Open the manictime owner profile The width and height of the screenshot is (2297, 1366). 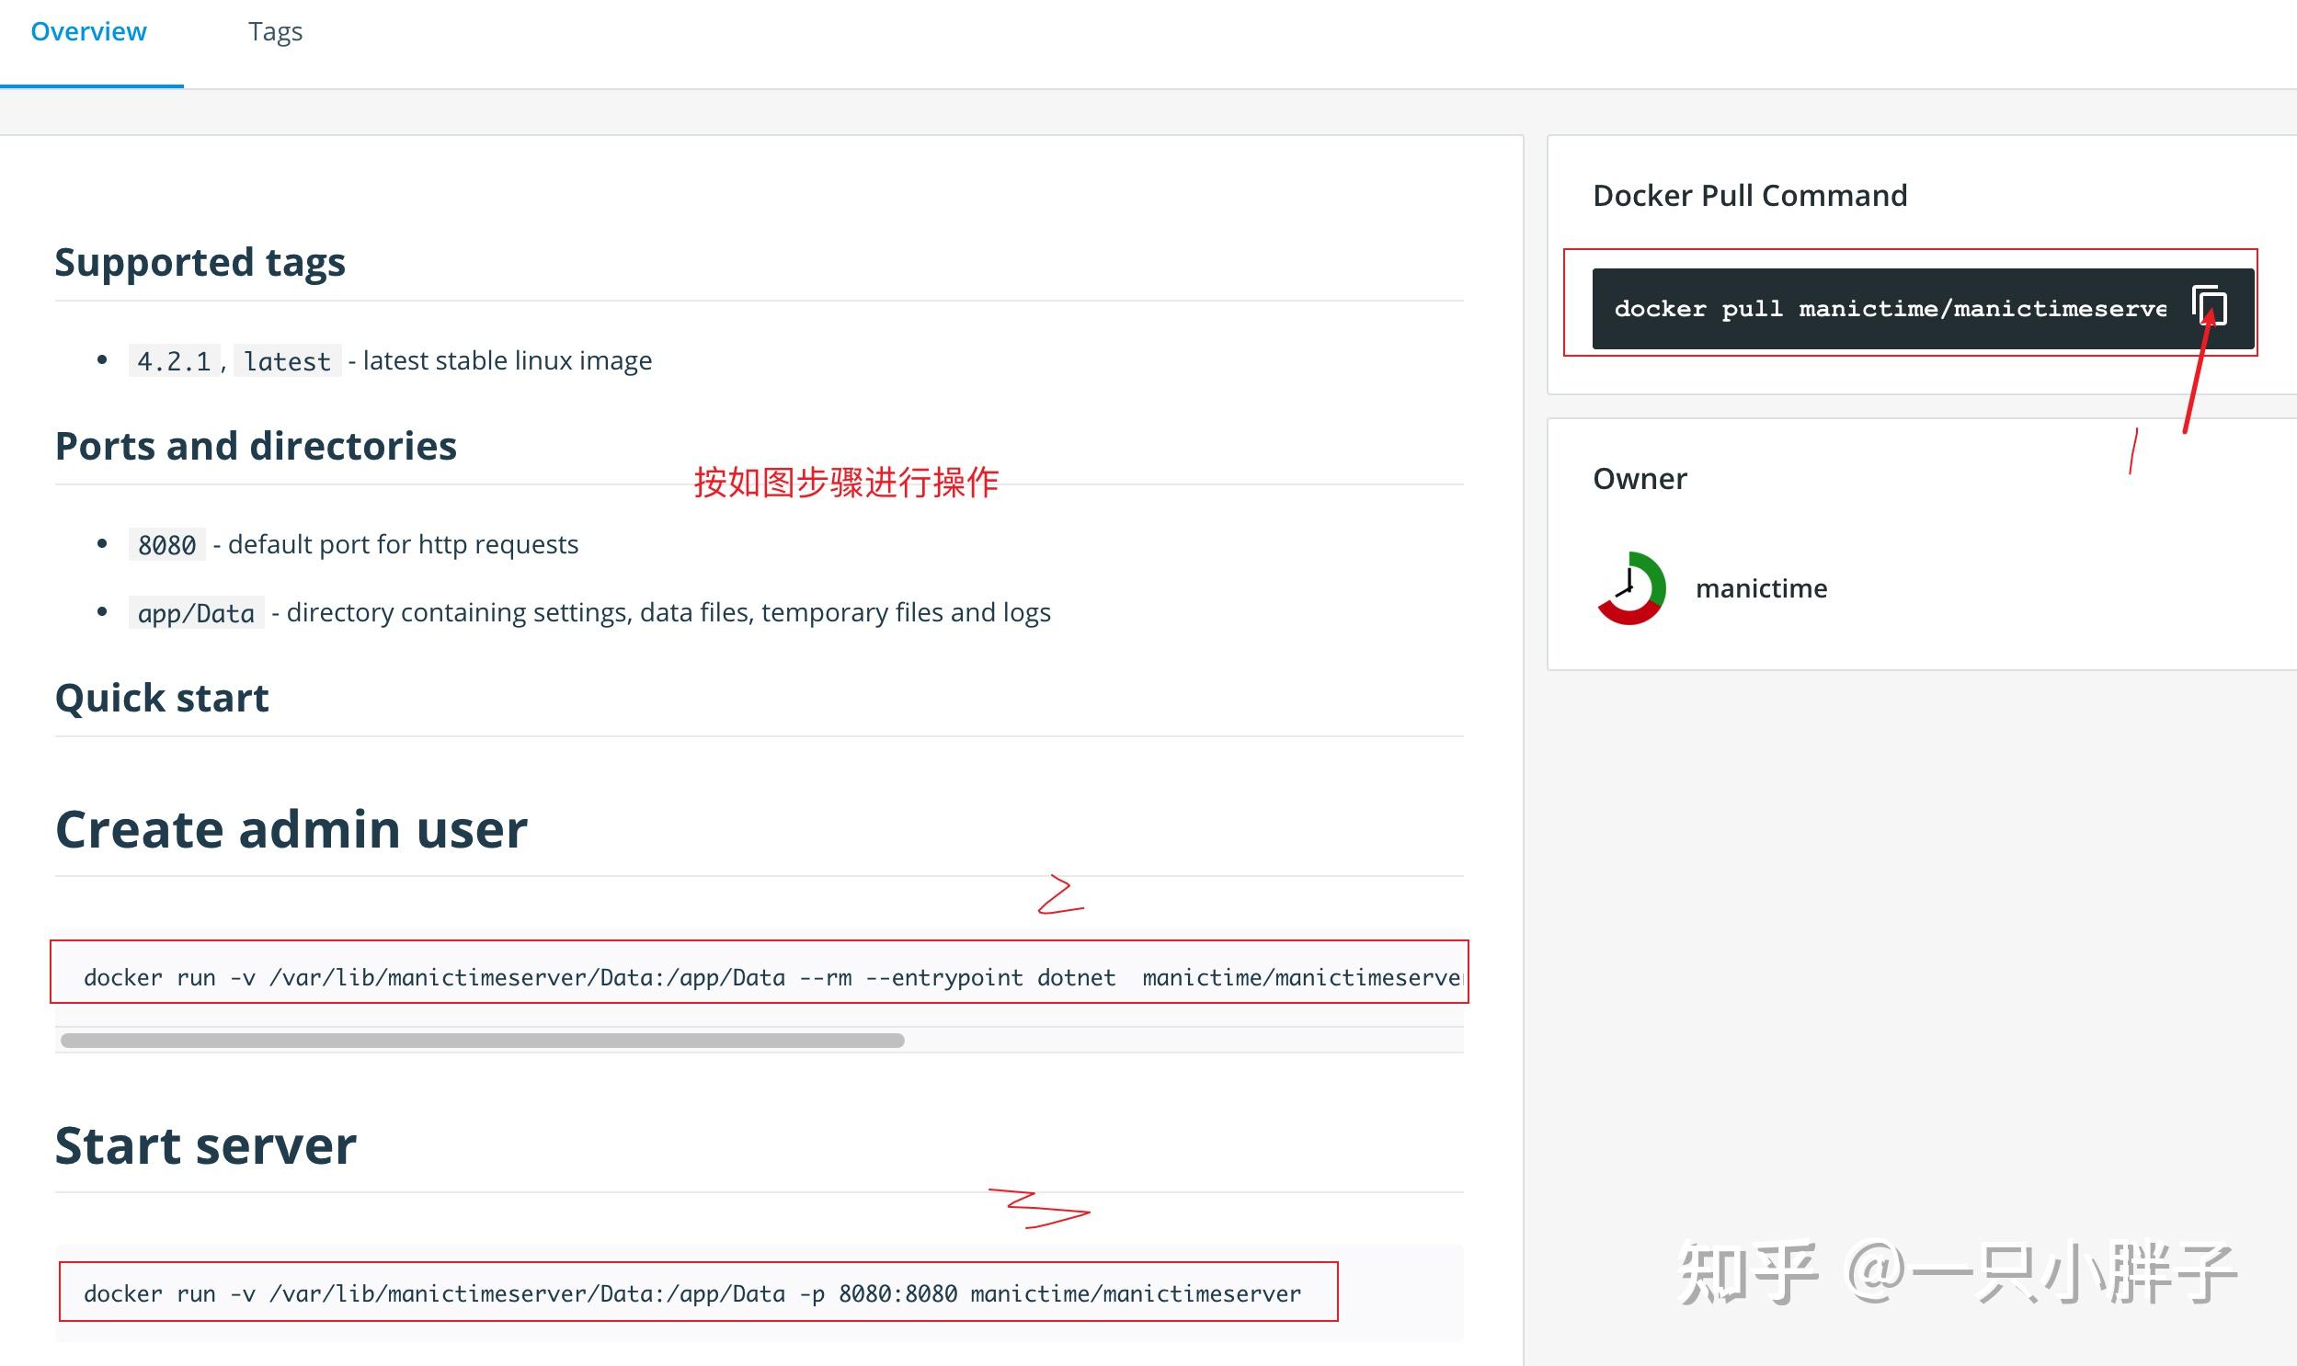pyautogui.click(x=1761, y=587)
